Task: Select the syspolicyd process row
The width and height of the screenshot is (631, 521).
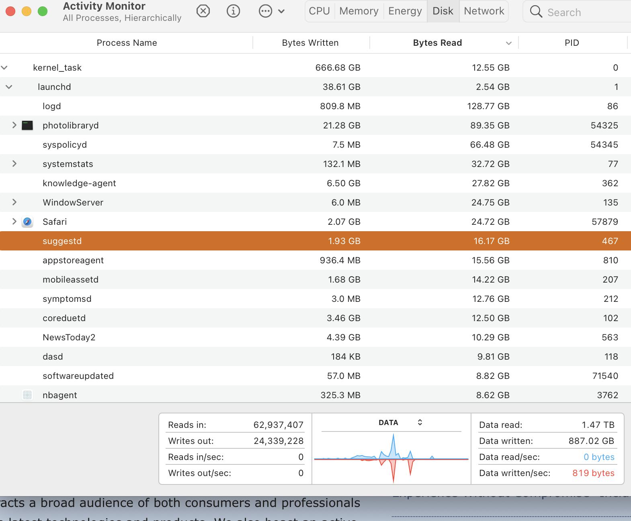Action: tap(315, 144)
